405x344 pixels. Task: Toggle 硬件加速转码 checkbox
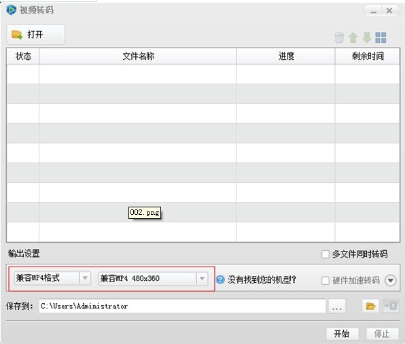[x=325, y=280]
